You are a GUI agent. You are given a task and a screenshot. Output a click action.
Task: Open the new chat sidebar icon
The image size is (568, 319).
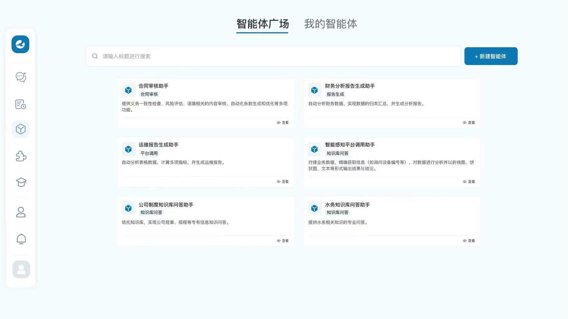point(21,77)
